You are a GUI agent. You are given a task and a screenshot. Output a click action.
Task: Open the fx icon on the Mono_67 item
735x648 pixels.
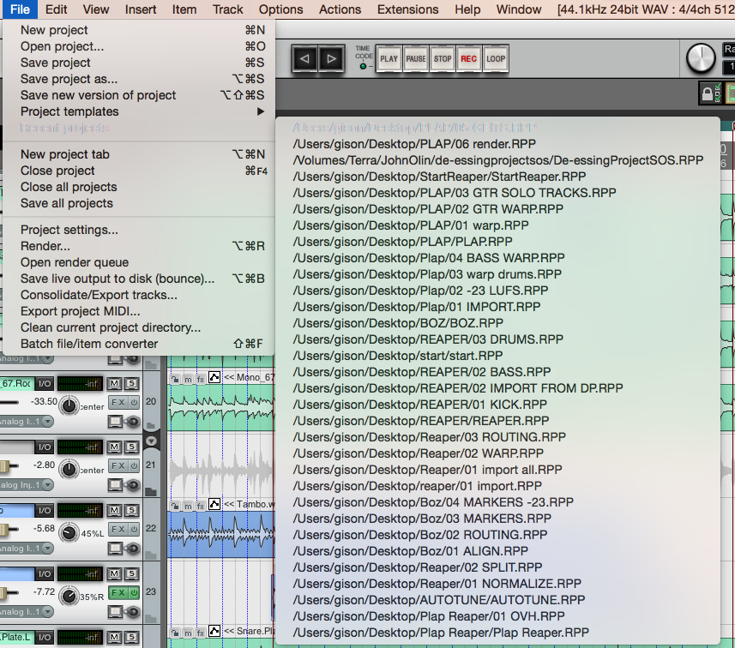[x=200, y=379]
